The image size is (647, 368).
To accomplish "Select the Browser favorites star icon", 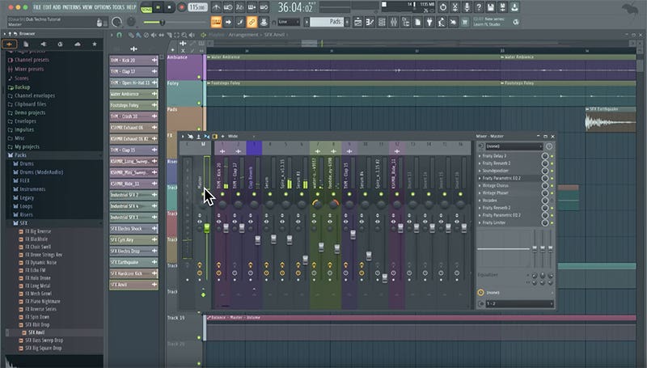I will (95, 44).
